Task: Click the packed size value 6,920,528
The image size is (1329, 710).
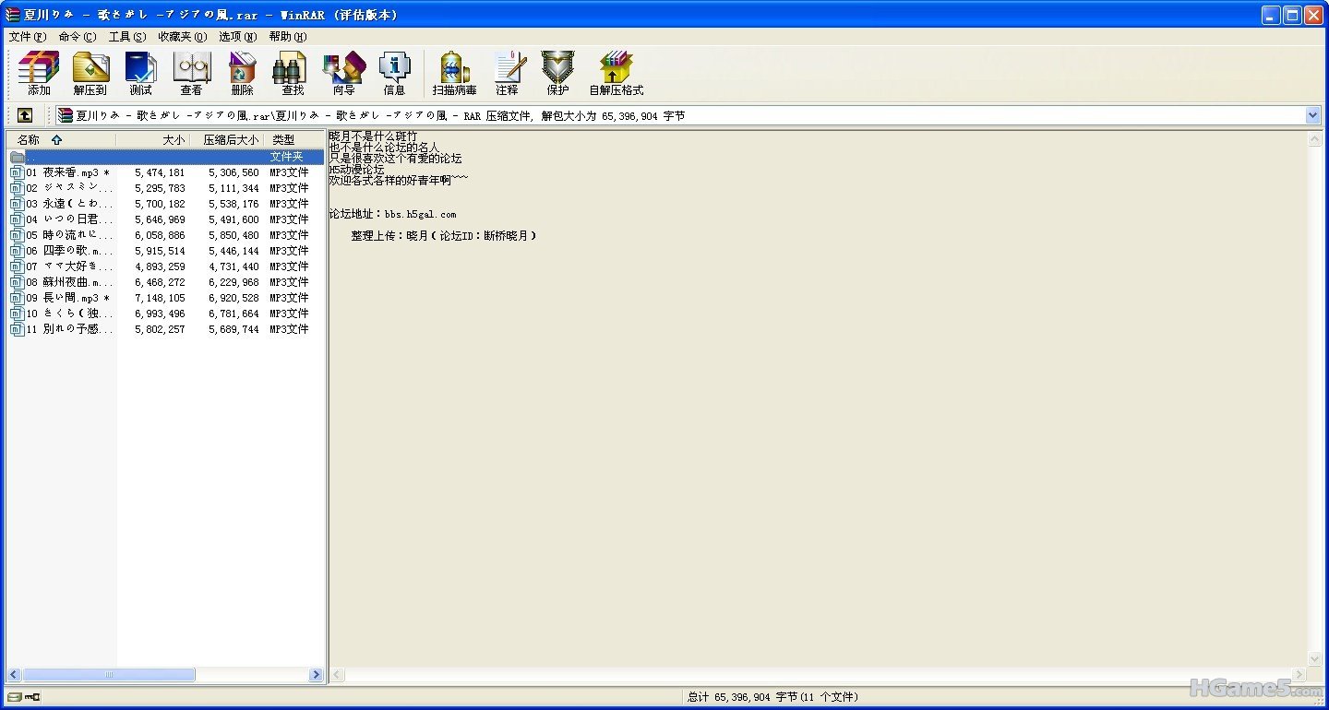Action: [x=233, y=298]
